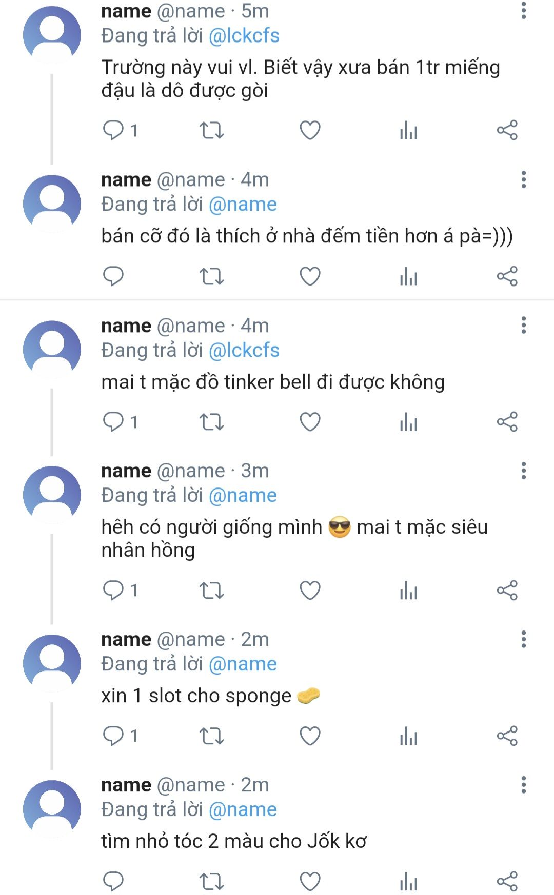Image resolution: width=554 pixels, height=895 pixels.
Task: Open more options for the sponge tweet
Action: 523,639
